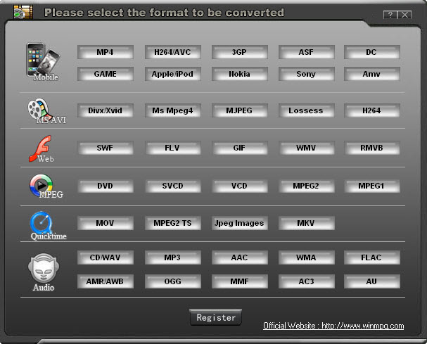Select the MKV format button
The width and height of the screenshot is (427, 344).
pos(306,223)
